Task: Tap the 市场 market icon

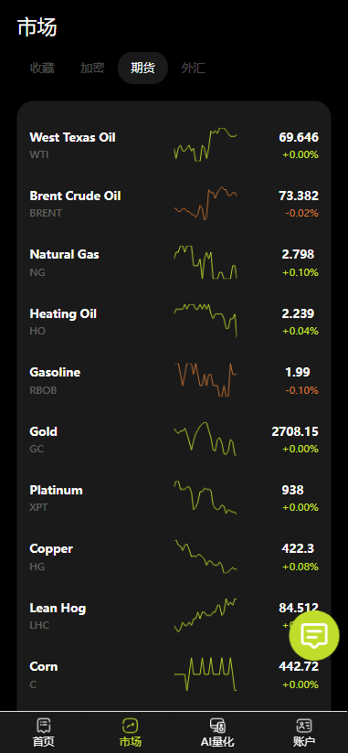Action: [x=130, y=726]
